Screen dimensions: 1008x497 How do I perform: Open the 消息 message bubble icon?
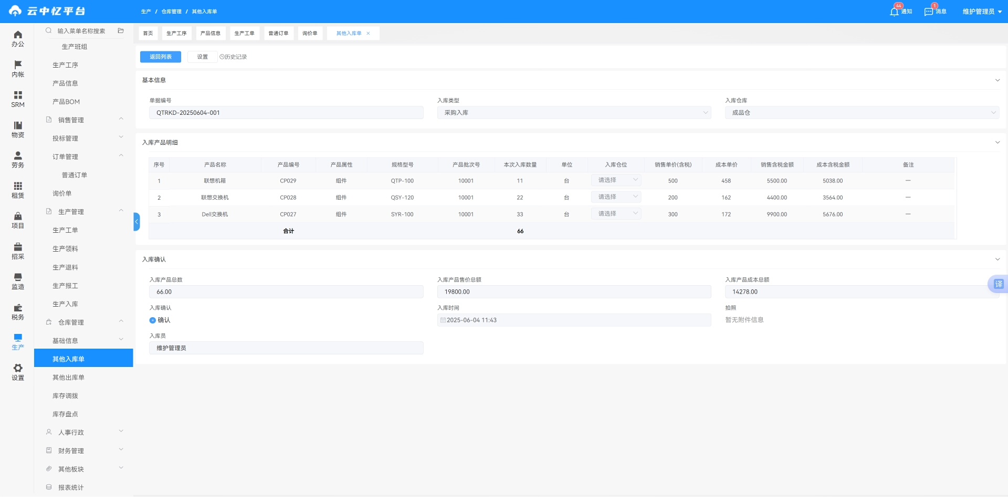tap(929, 12)
